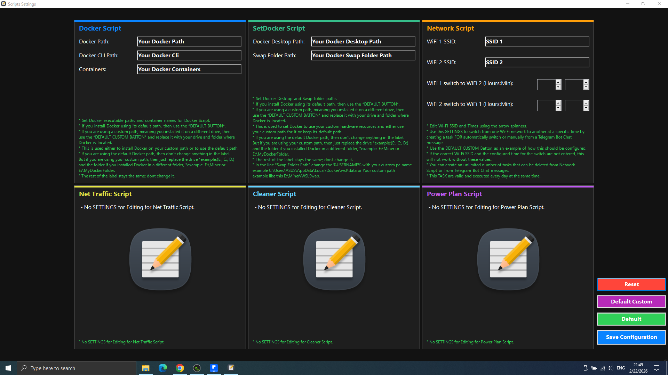Screen dimensions: 668x375
Task: Open File Explorer from the taskbar
Action: pyautogui.click(x=146, y=368)
